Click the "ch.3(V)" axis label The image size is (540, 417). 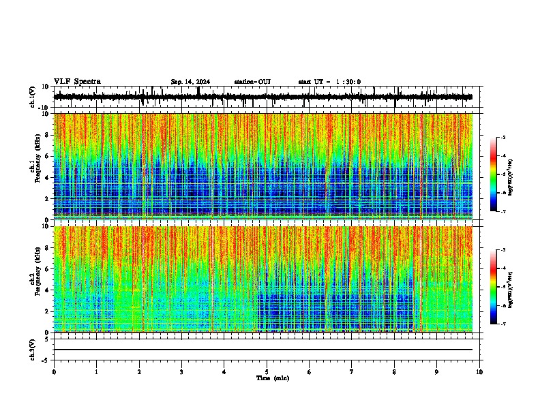click(x=33, y=350)
